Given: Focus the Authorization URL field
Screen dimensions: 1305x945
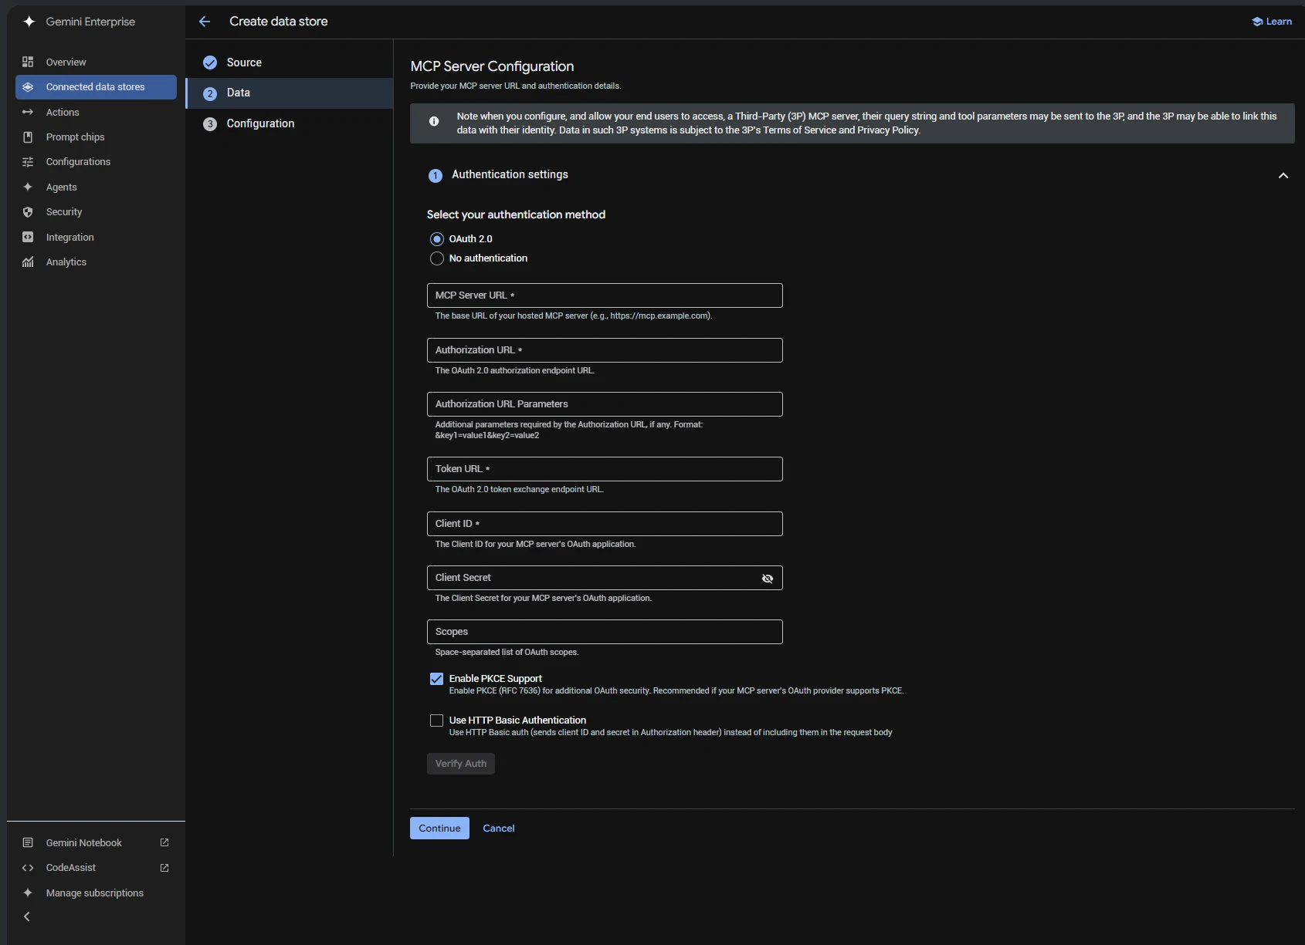Looking at the screenshot, I should coord(605,350).
